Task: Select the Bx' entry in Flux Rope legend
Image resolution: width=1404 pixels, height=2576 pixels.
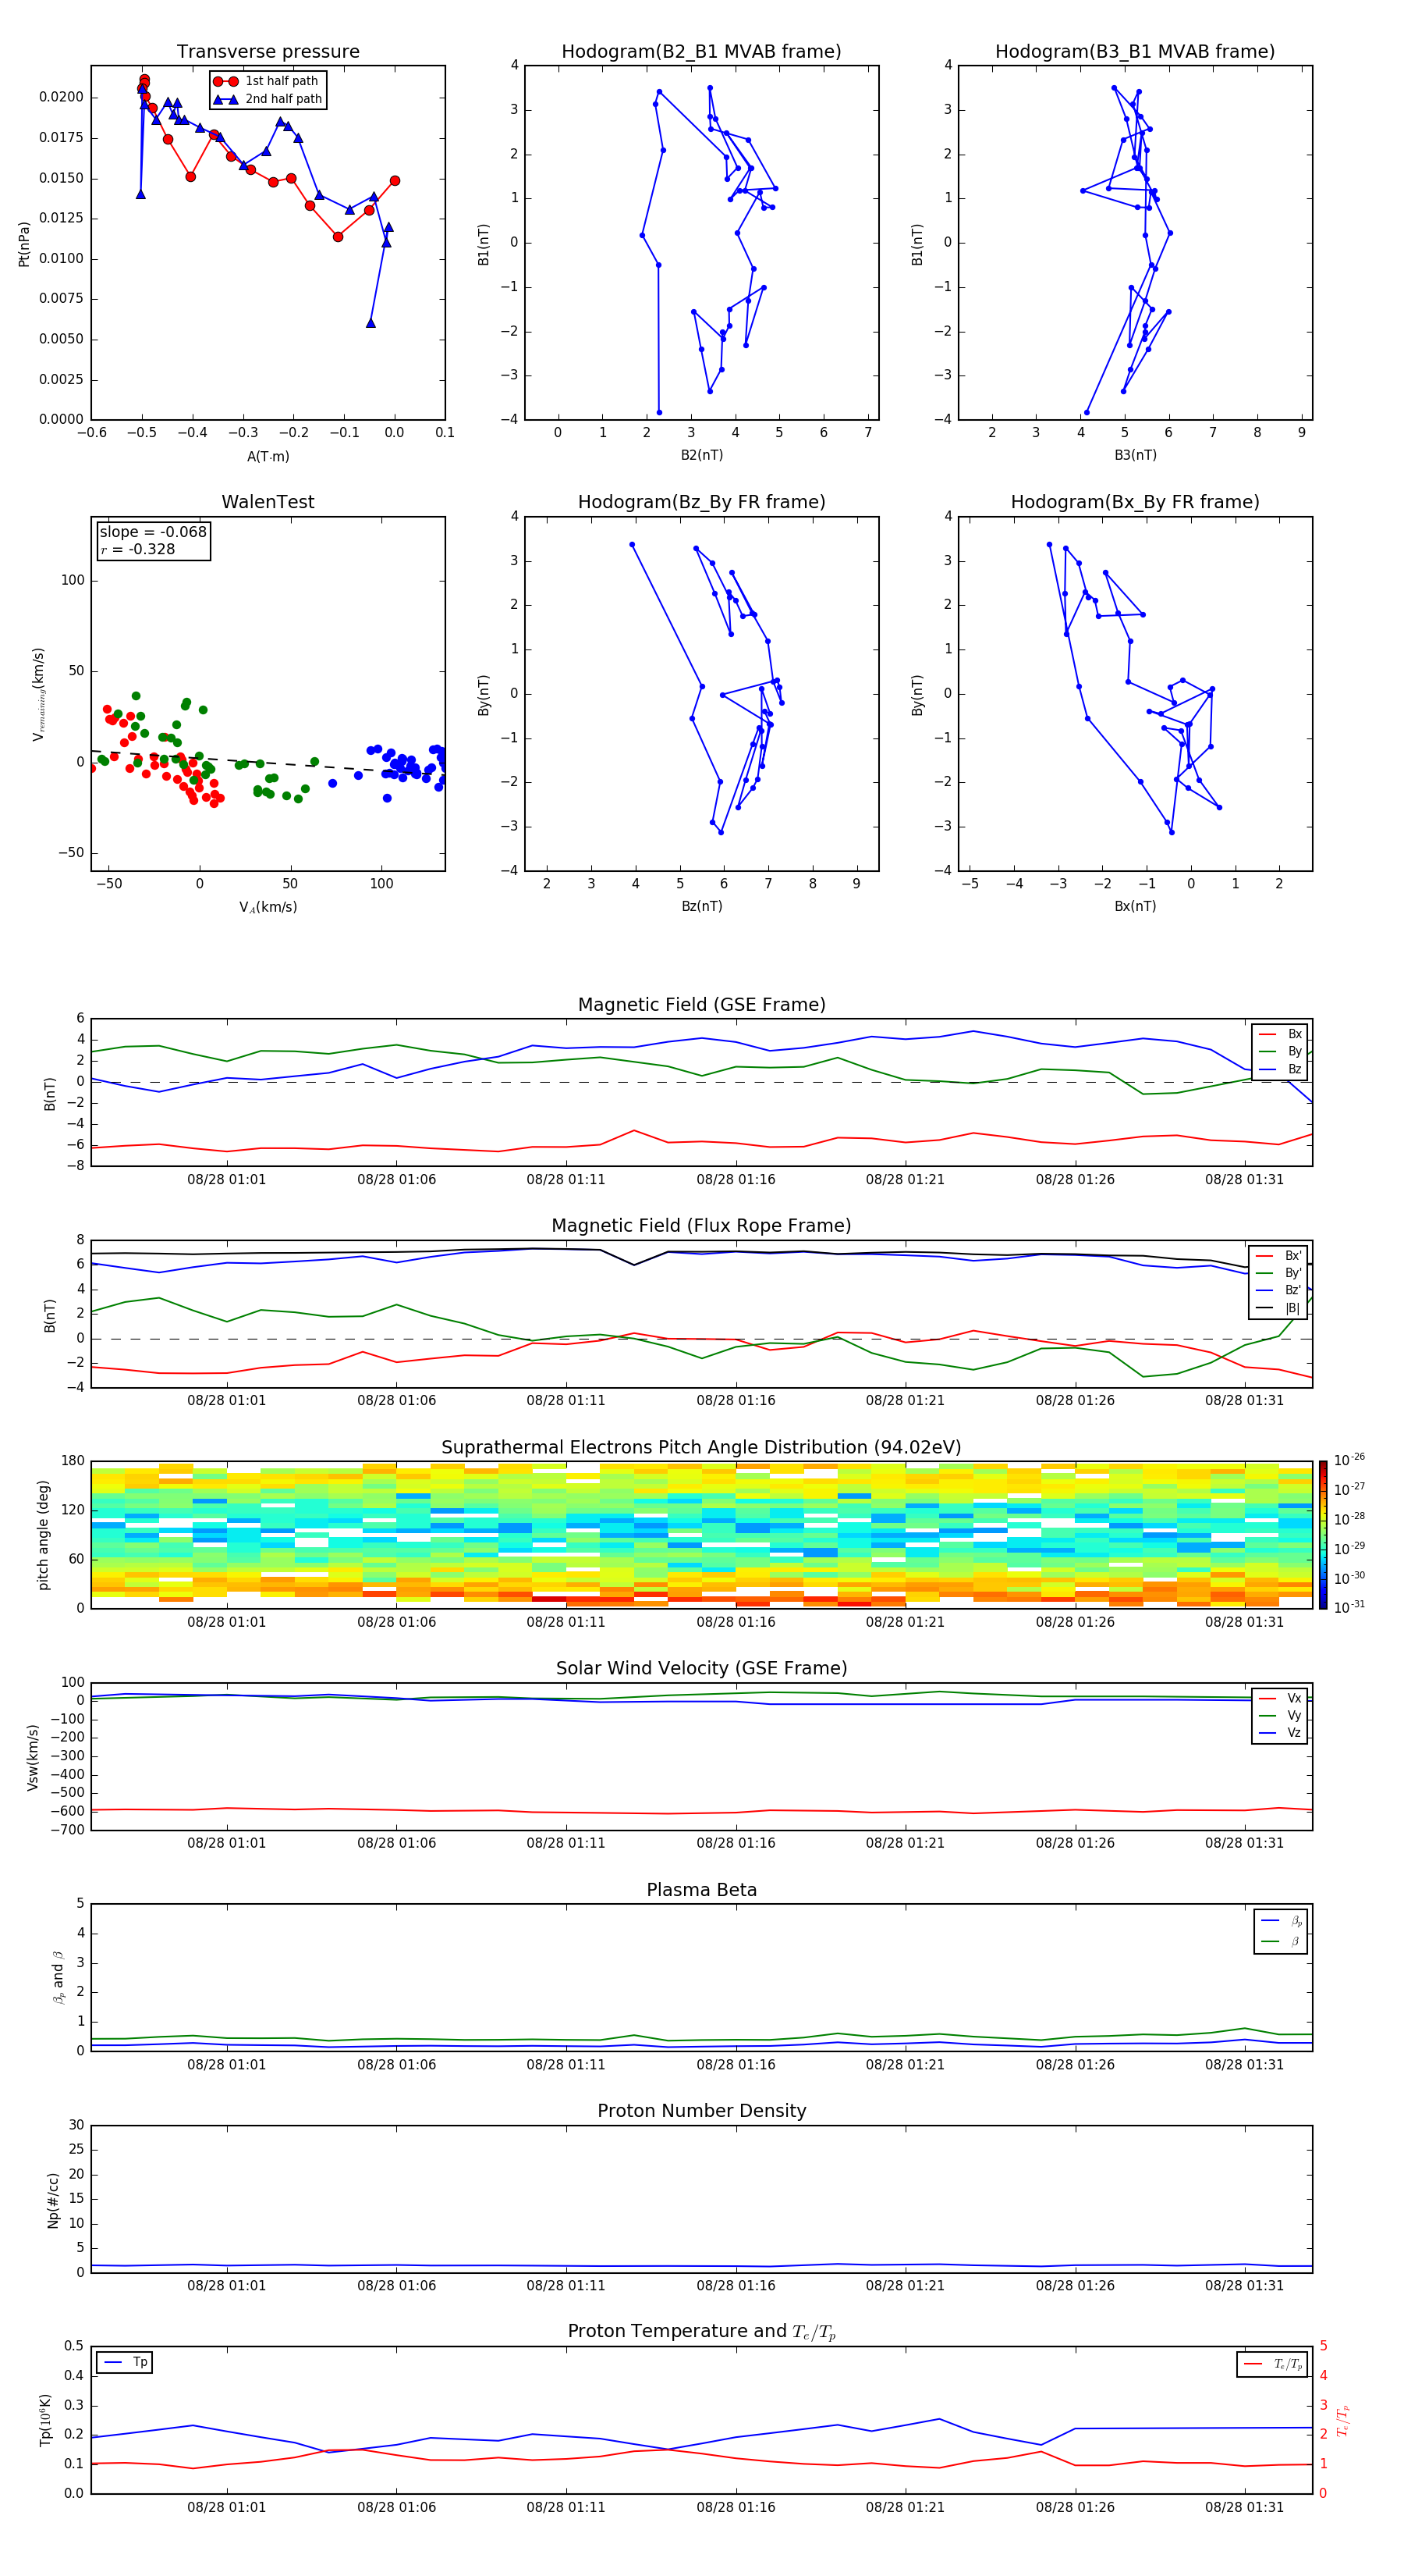Action: pos(1279,1256)
